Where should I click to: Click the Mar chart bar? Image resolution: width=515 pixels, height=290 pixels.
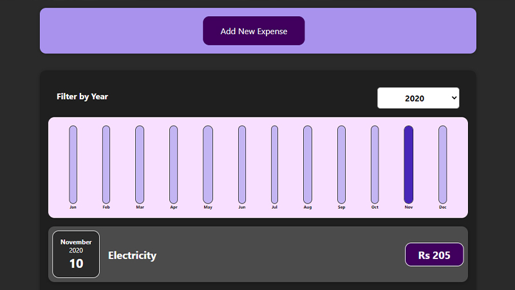pos(140,164)
